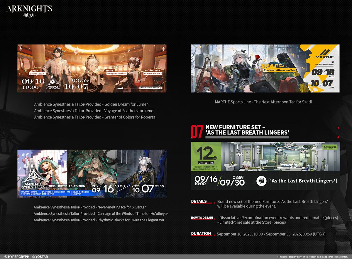
Task: Click the 2025 10.07 03:59 date on the SilverAsh banner
Action: point(148,188)
